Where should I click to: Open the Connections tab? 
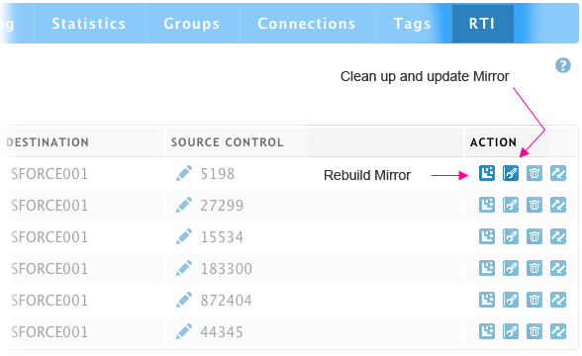click(307, 24)
